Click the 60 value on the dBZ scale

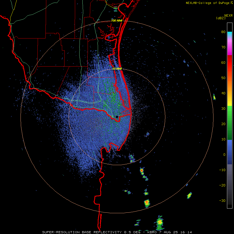tap(223, 62)
